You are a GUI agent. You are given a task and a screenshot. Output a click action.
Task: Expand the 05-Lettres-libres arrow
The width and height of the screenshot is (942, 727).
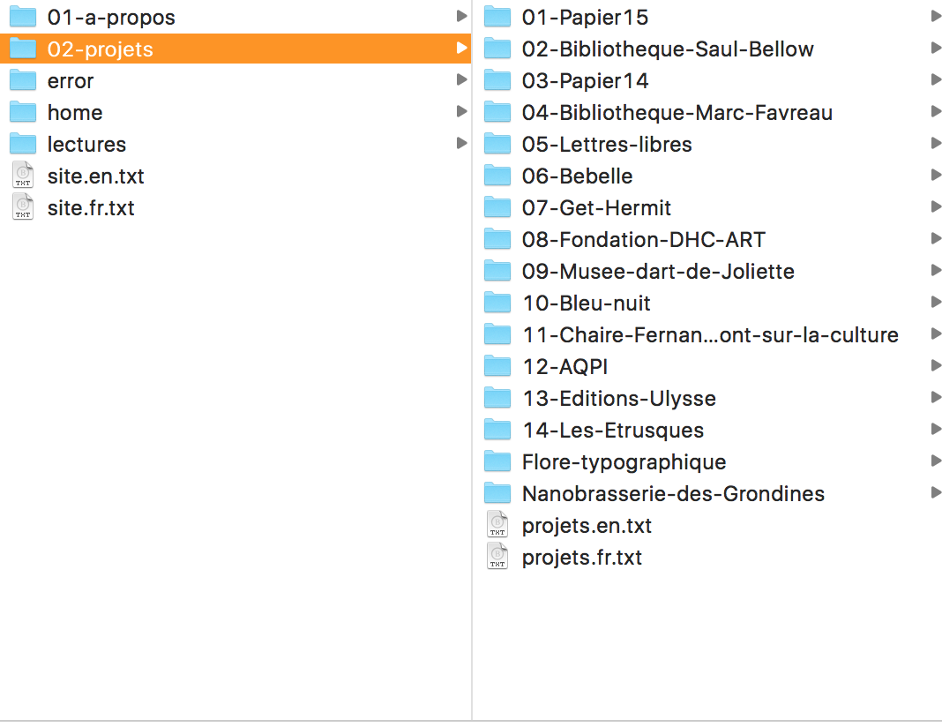tap(936, 144)
